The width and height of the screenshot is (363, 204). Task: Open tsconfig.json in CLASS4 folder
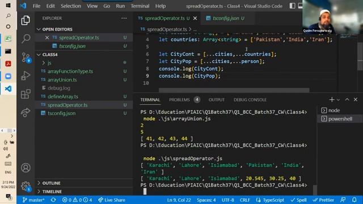pyautogui.click(x=84, y=113)
